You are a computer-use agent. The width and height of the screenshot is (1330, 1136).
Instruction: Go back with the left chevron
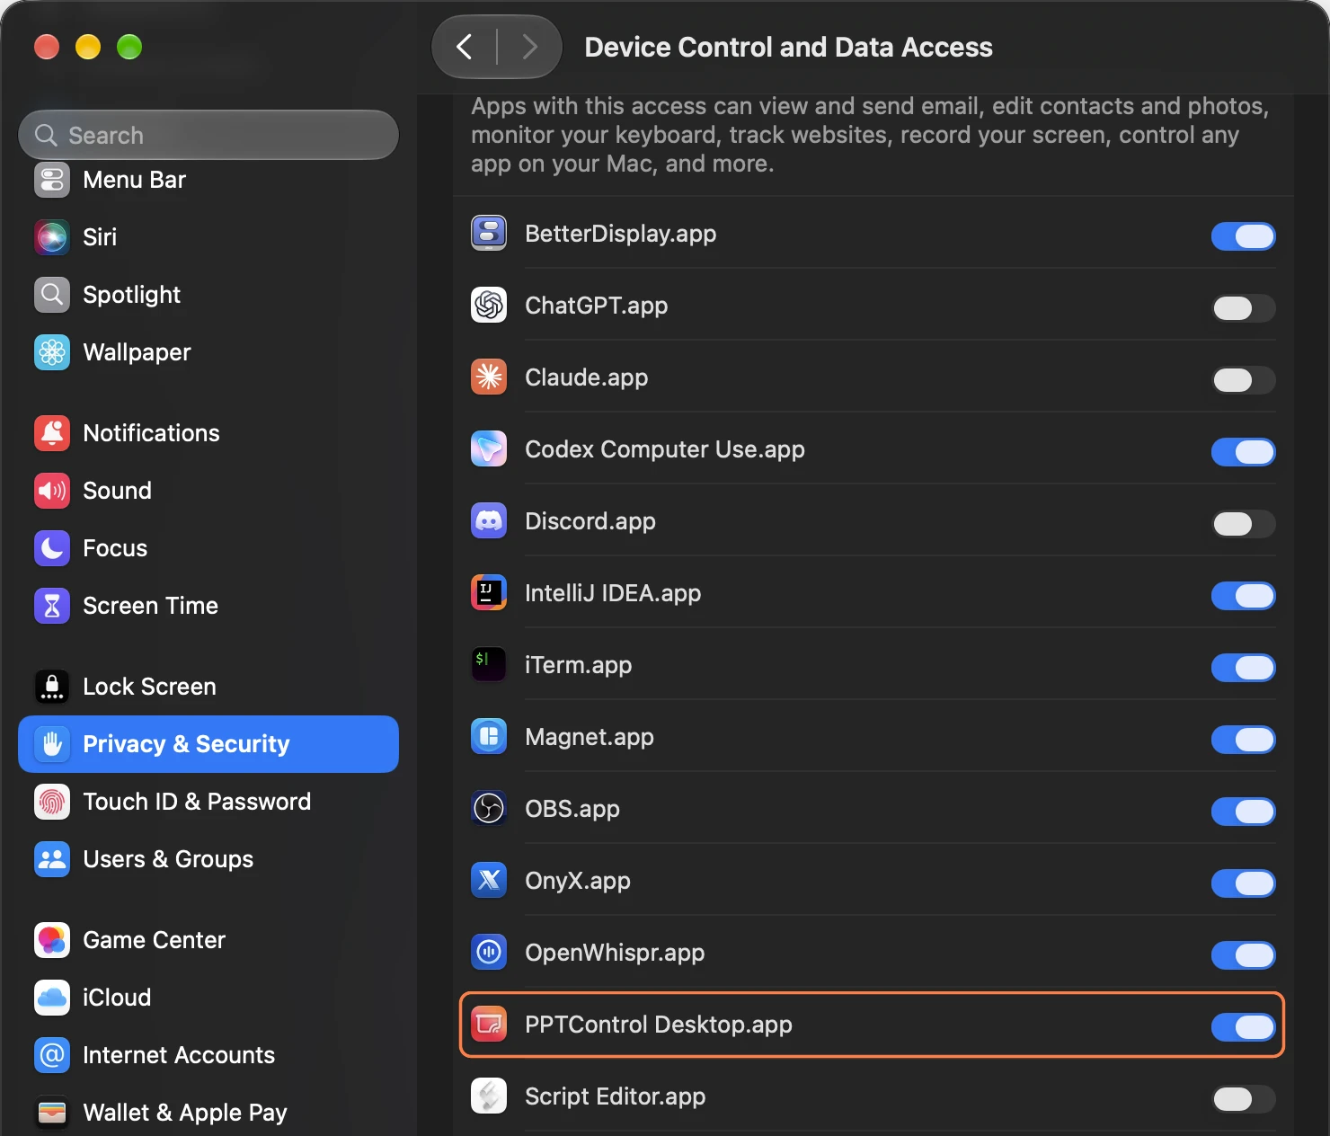click(x=465, y=47)
